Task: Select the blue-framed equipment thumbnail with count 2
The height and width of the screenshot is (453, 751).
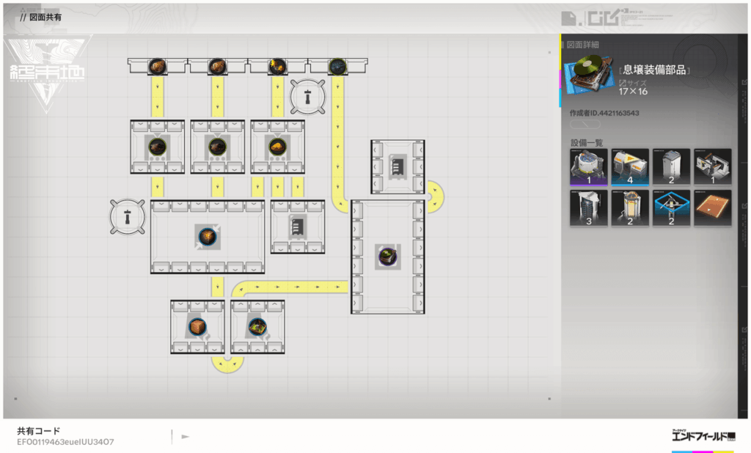Action: coord(671,207)
